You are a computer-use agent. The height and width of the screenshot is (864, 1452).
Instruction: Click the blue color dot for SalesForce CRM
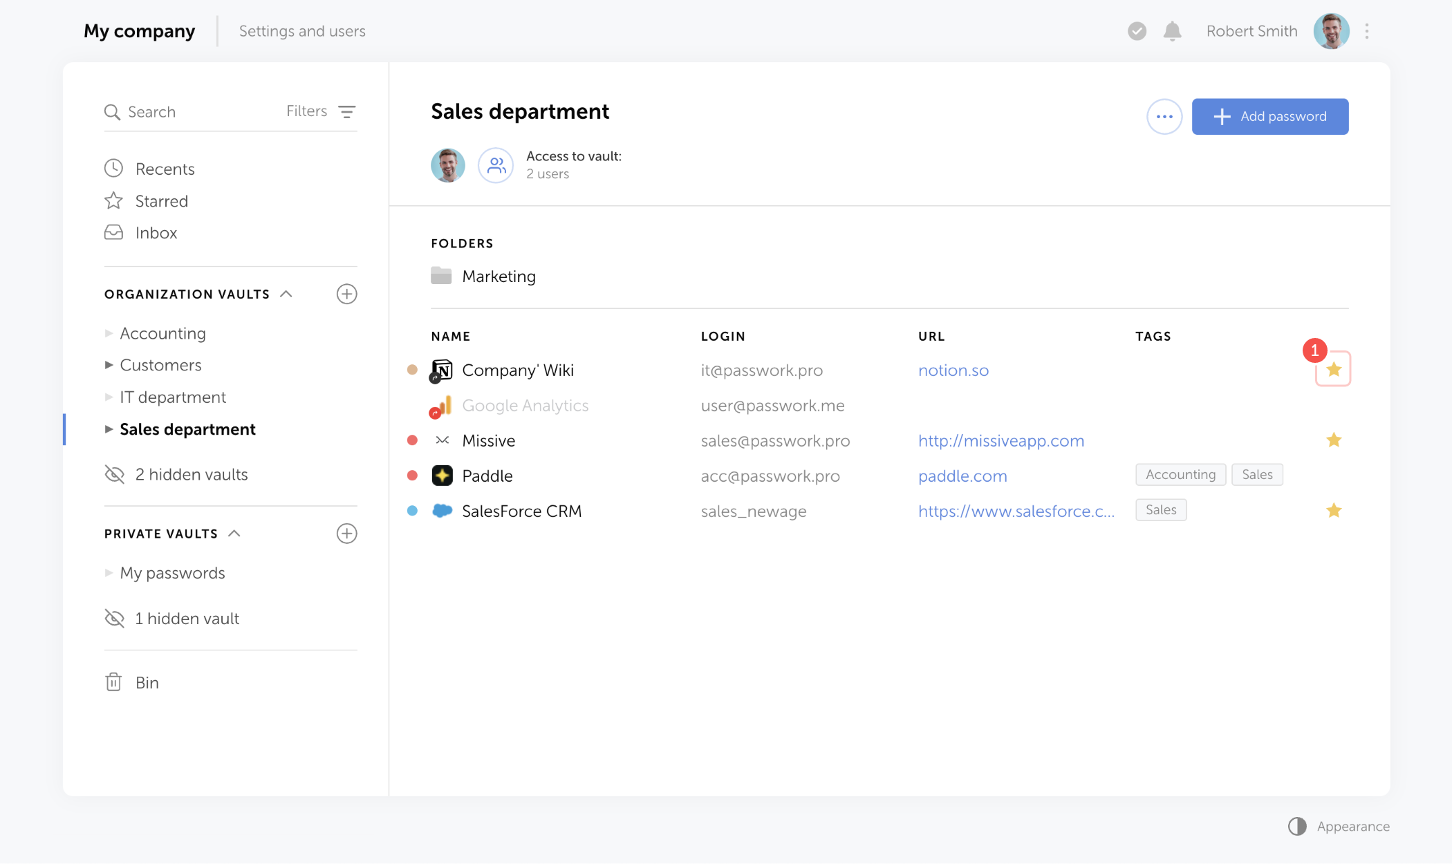pyautogui.click(x=412, y=511)
